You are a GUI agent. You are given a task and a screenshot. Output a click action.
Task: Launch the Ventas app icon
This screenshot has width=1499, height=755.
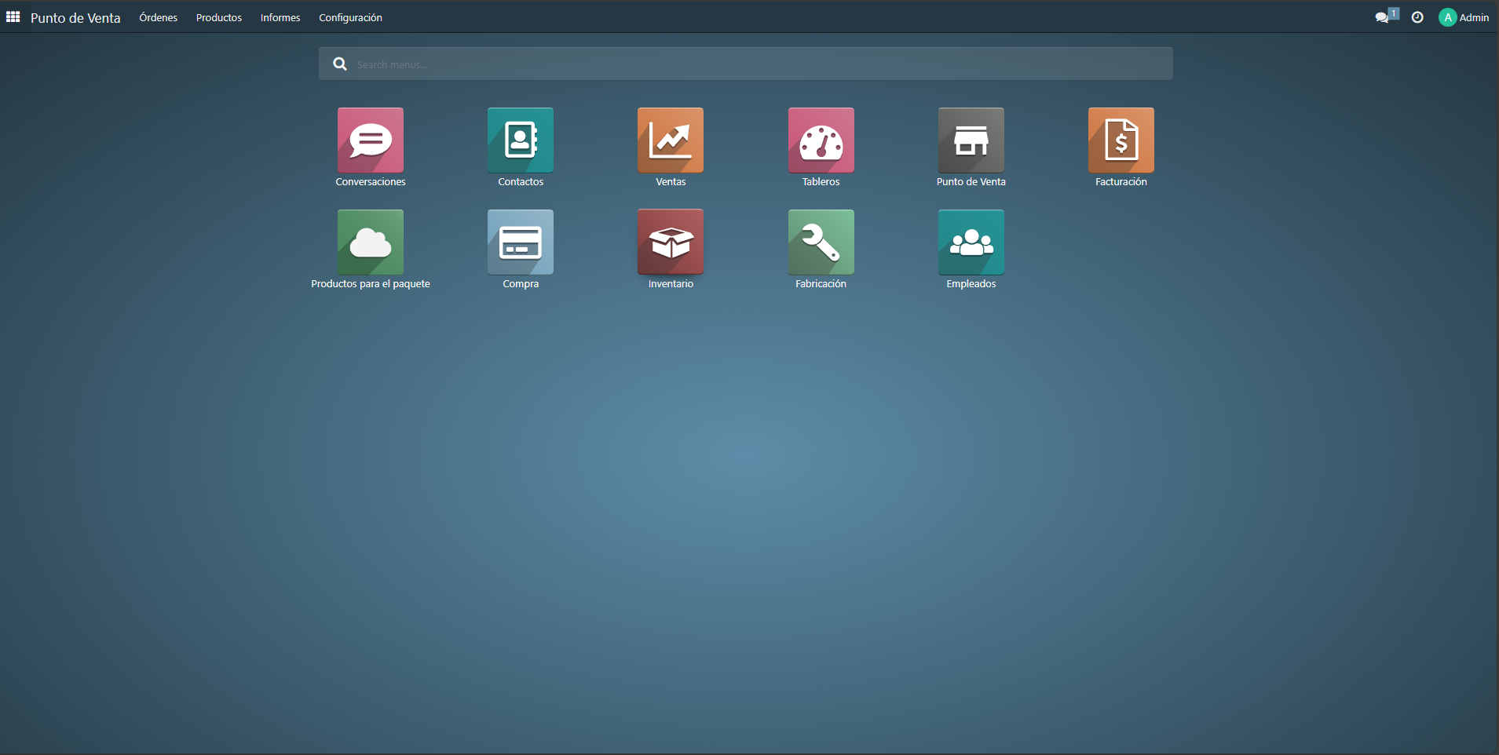click(670, 140)
